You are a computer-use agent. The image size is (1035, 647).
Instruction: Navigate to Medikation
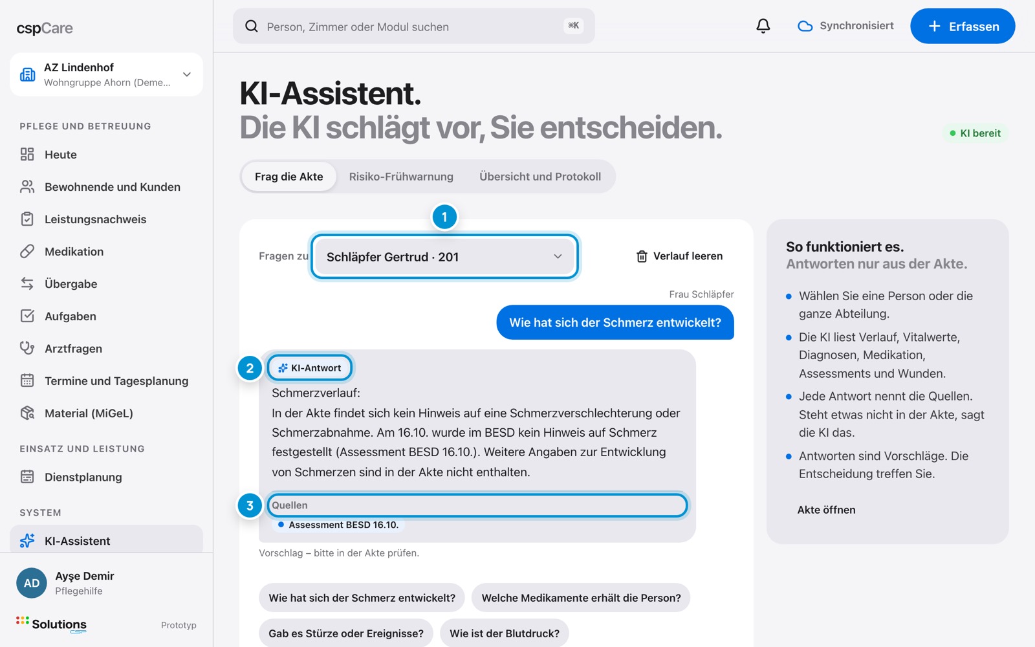point(107,251)
